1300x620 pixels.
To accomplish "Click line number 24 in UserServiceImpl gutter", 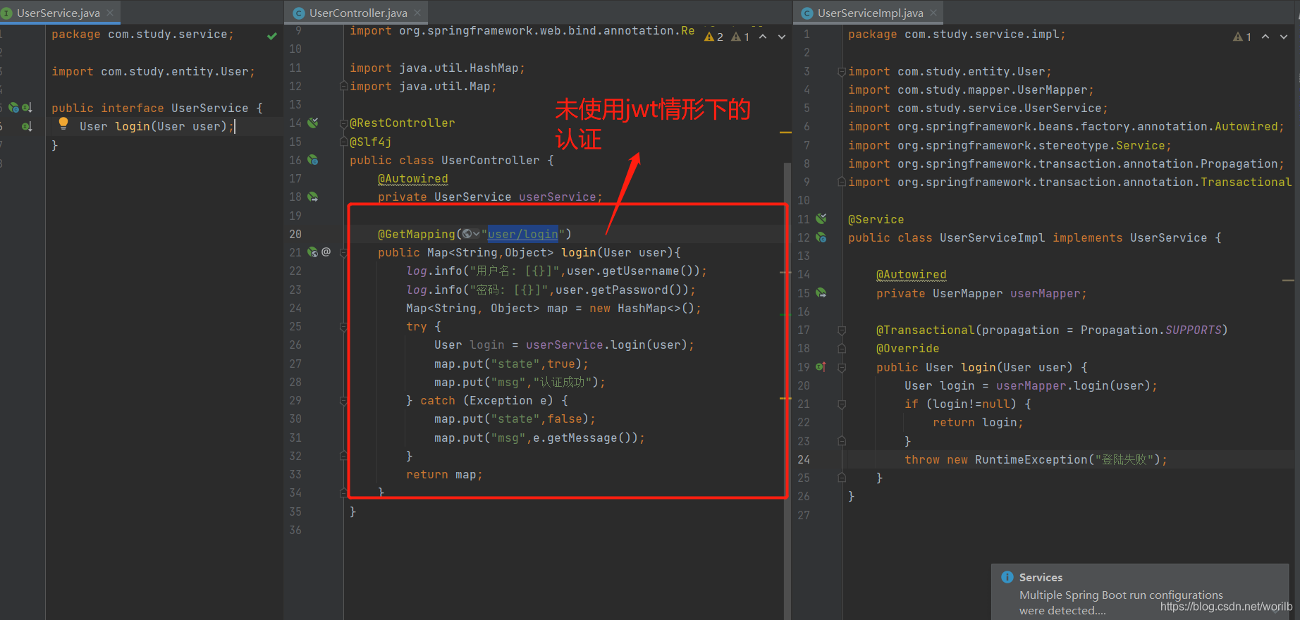I will click(x=804, y=459).
